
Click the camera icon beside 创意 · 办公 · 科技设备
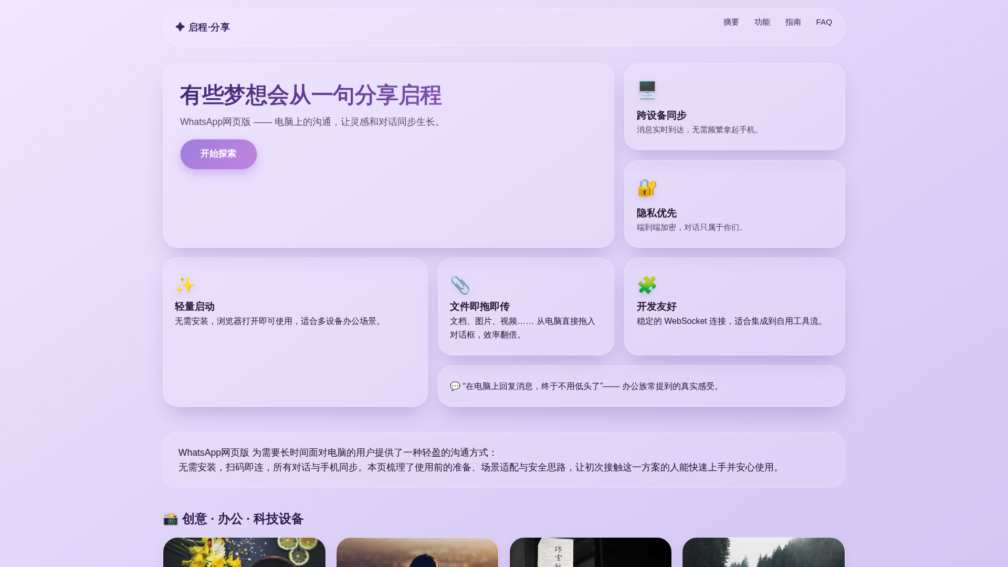pyautogui.click(x=171, y=519)
